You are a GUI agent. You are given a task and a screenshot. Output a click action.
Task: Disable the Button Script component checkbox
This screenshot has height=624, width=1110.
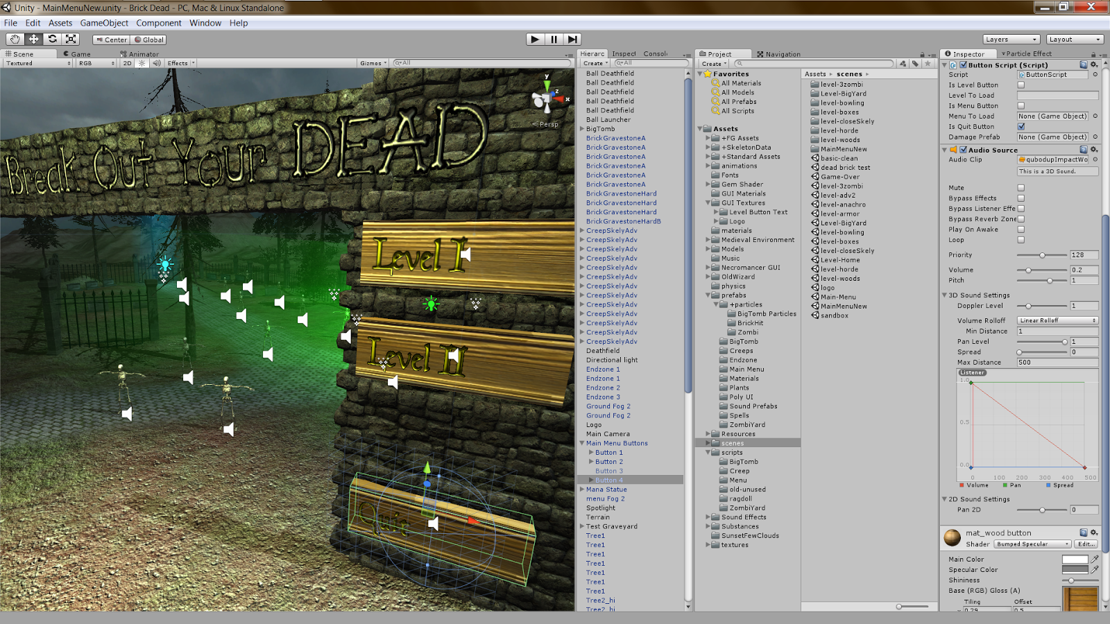point(964,64)
